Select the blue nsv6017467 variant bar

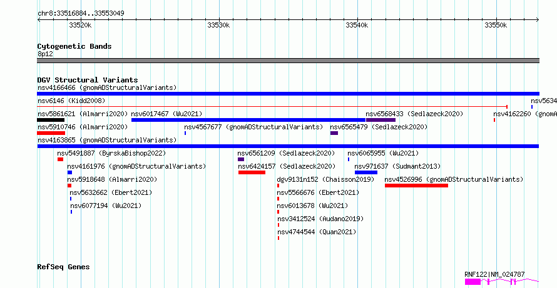pyautogui.click(x=248, y=120)
